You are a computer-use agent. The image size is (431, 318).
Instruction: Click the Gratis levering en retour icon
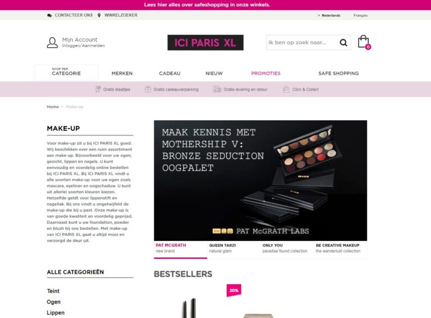click(x=217, y=89)
